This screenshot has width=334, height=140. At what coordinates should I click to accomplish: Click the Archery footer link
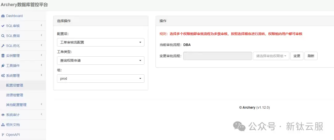click(x=249, y=107)
